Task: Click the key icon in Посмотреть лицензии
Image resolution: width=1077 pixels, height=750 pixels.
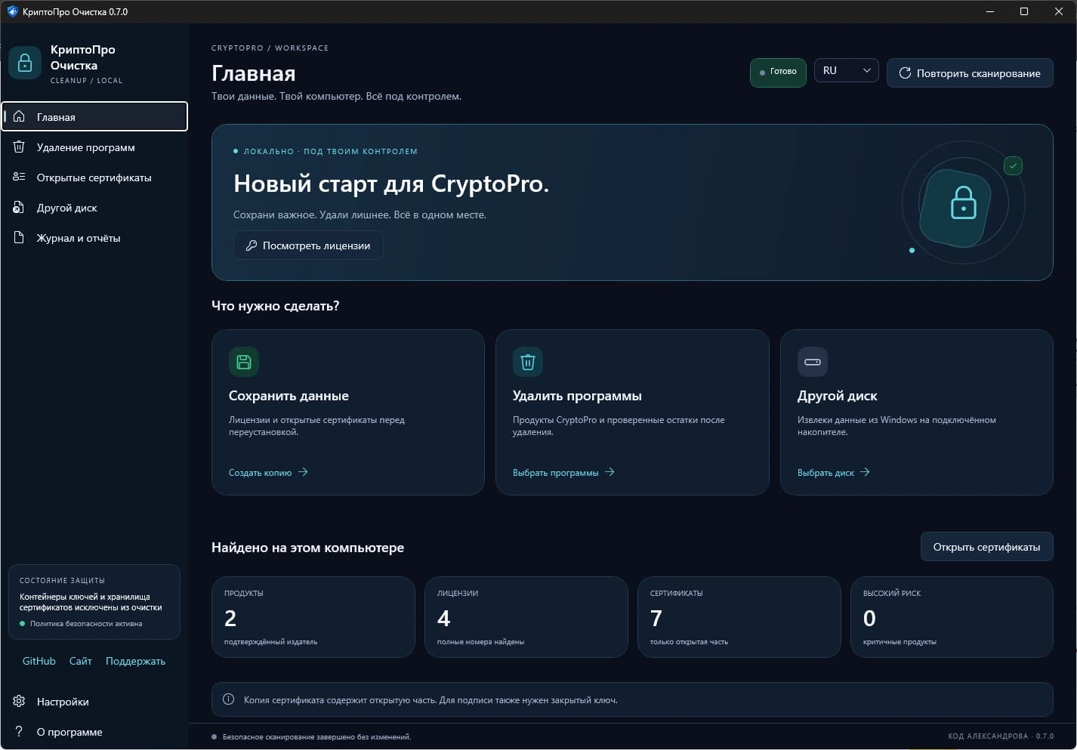Action: tap(252, 245)
